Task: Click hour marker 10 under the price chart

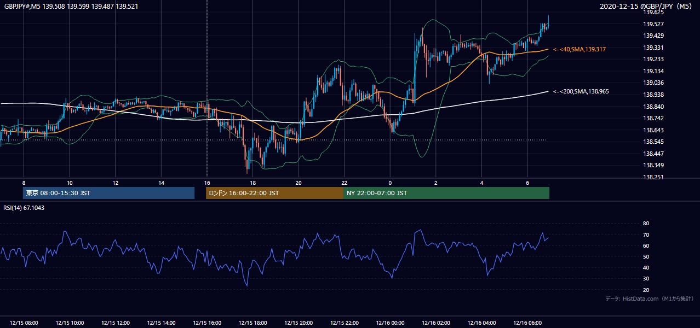Action: coord(70,183)
